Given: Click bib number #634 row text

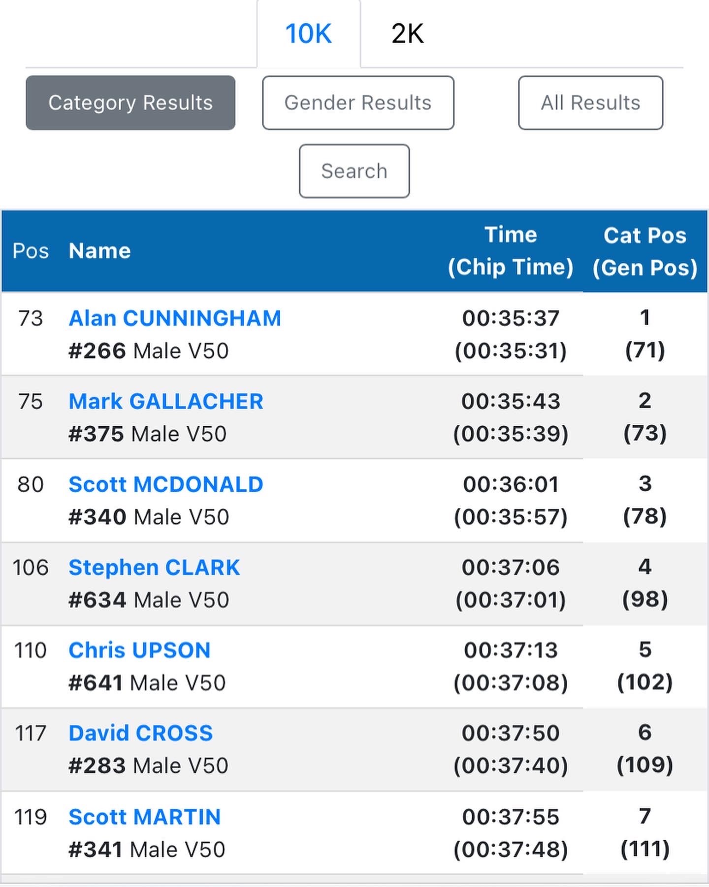Looking at the screenshot, I should point(97,600).
